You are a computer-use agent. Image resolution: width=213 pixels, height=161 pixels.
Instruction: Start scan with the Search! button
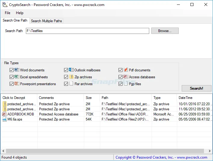[x=196, y=88]
